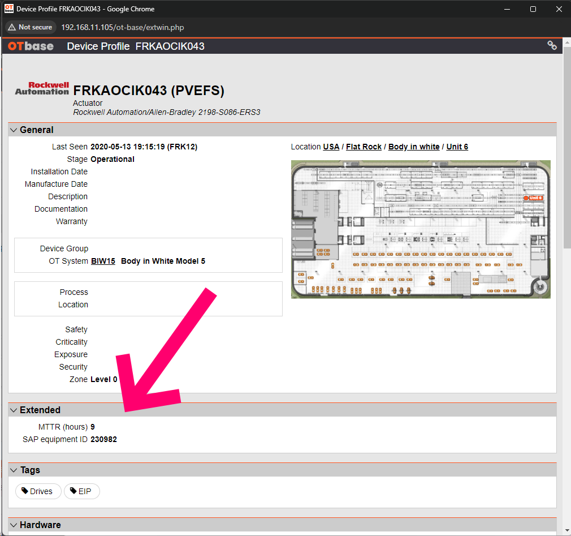Collapse the Extended section
This screenshot has height=536, width=571.
14,410
